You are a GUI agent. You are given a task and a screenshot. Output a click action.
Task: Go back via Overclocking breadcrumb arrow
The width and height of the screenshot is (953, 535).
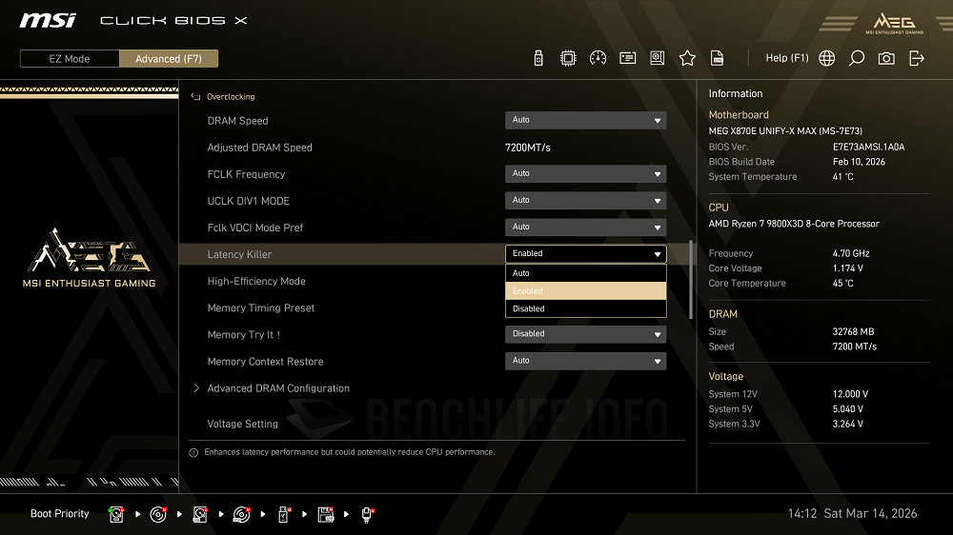tap(195, 96)
